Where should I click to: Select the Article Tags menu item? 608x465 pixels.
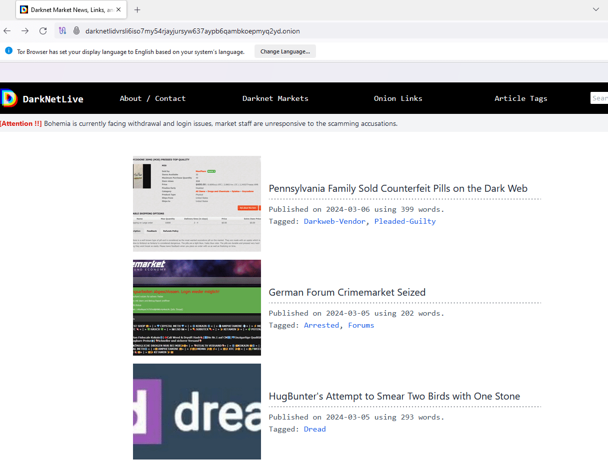[x=521, y=98]
